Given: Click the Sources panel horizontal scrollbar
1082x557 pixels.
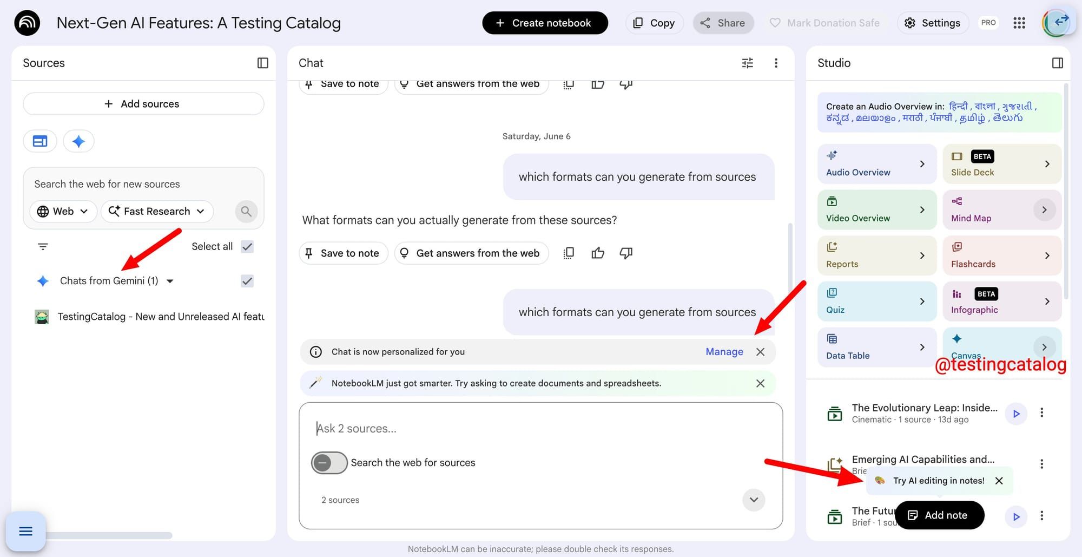Looking at the screenshot, I should point(108,535).
